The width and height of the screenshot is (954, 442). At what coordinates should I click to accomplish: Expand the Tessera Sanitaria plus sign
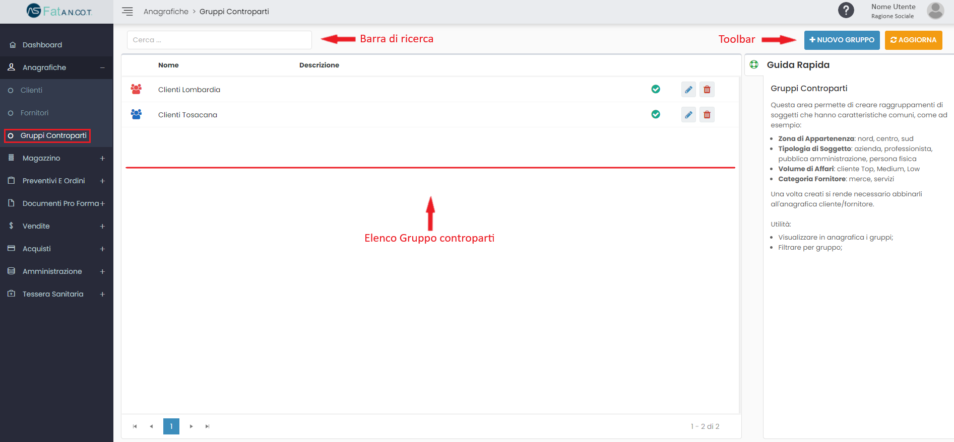(x=102, y=294)
